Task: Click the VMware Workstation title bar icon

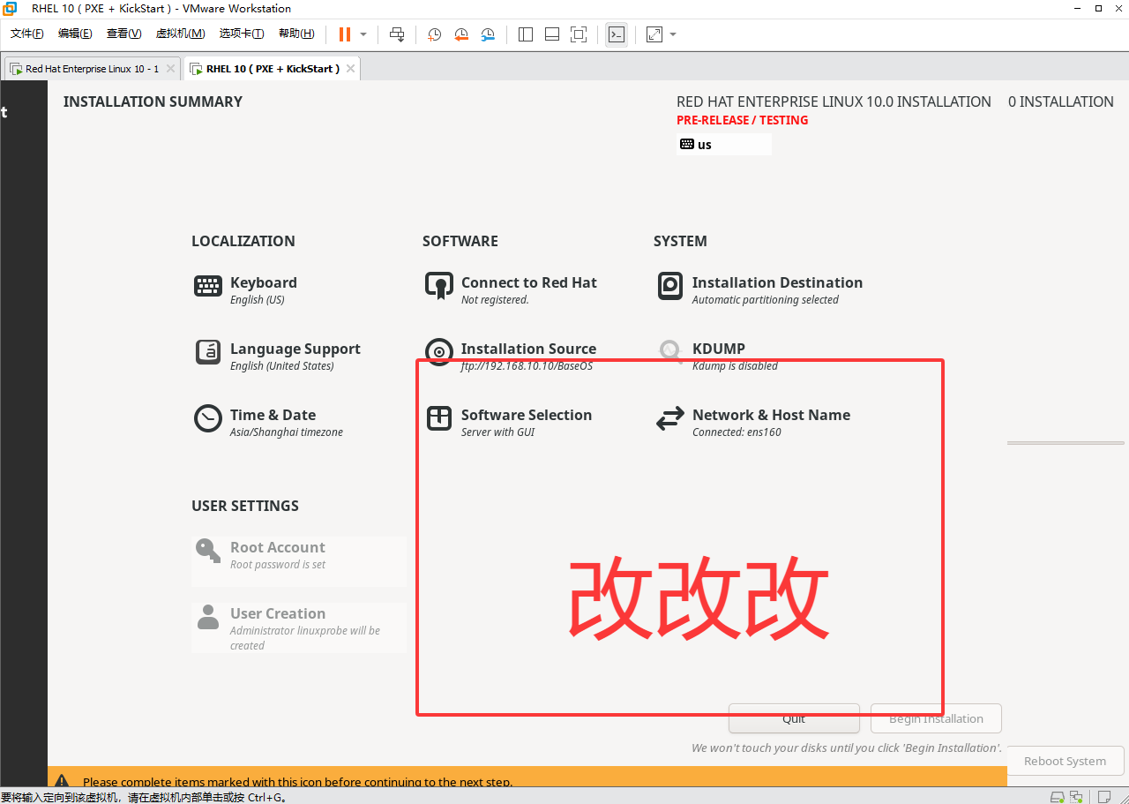Action: (10, 9)
